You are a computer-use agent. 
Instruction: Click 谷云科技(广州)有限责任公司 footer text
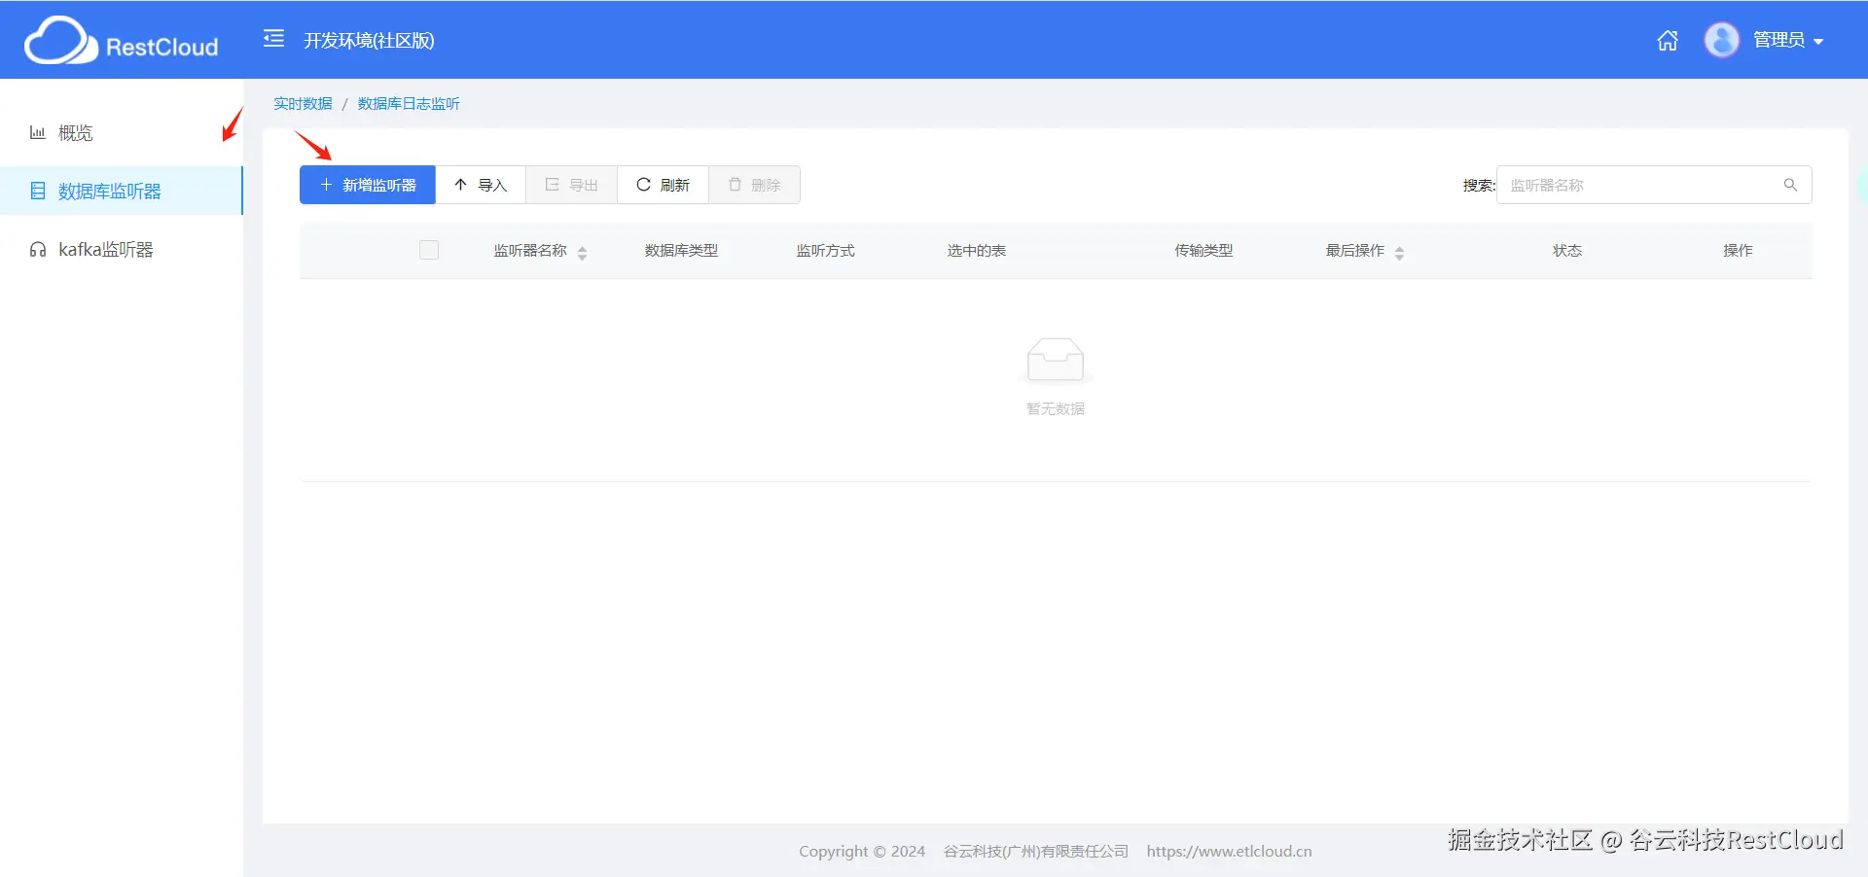(x=1036, y=852)
